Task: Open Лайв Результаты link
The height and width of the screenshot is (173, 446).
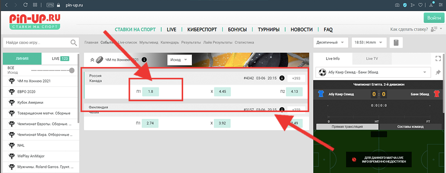Action: tap(218, 43)
